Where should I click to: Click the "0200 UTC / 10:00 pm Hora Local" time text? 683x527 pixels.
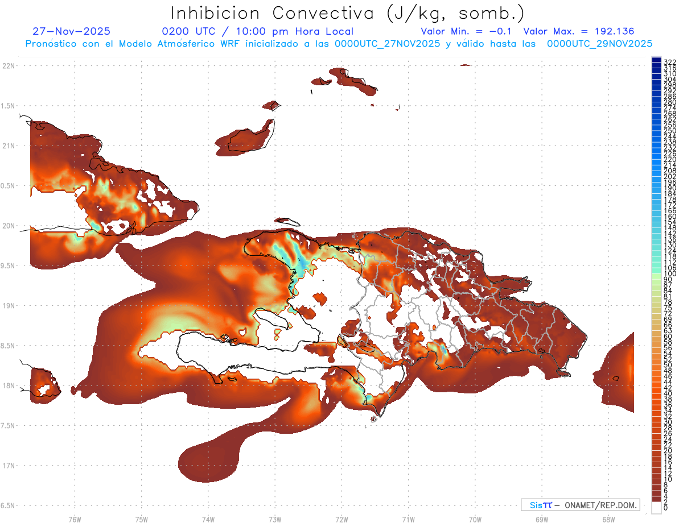(x=258, y=31)
